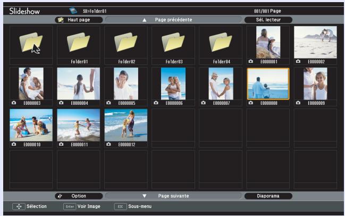Click the camera icon beside E0000007
Screen dimensions: 345x216
click(x=203, y=103)
